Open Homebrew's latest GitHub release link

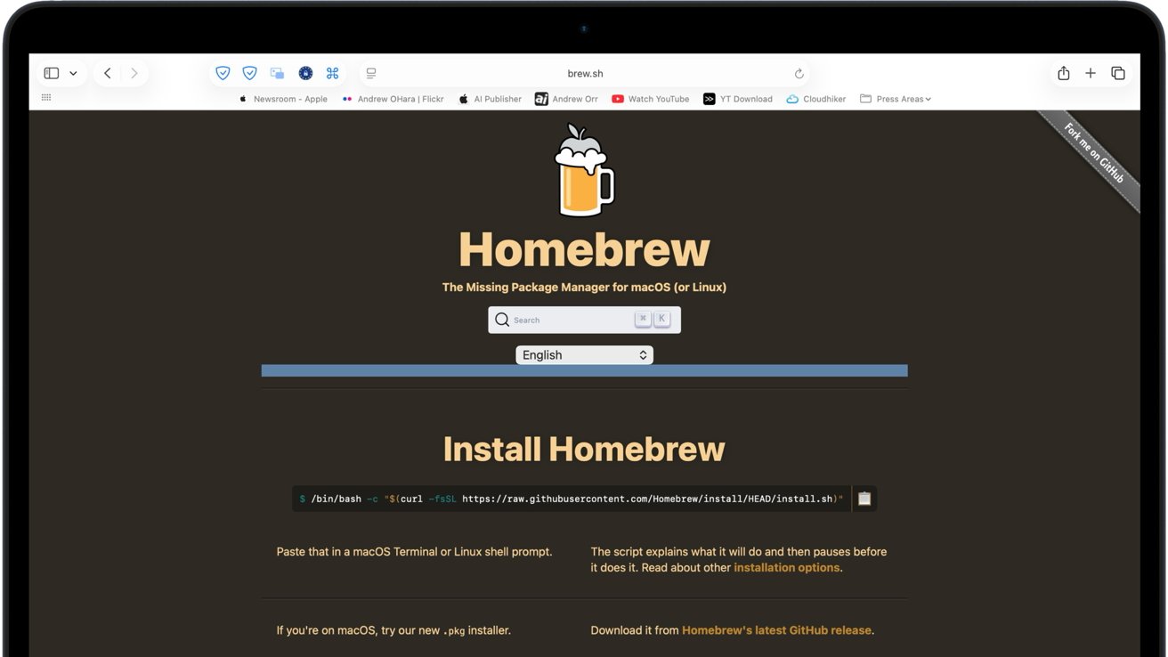pos(777,629)
